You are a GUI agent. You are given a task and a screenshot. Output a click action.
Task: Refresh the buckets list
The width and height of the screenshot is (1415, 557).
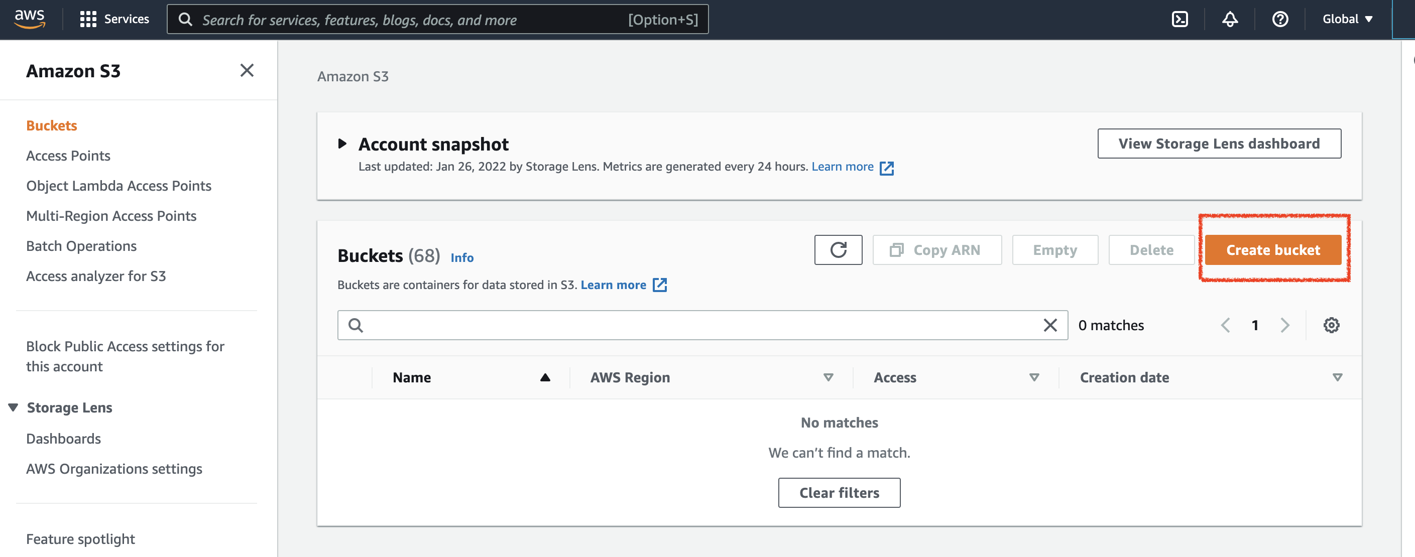pyautogui.click(x=838, y=250)
